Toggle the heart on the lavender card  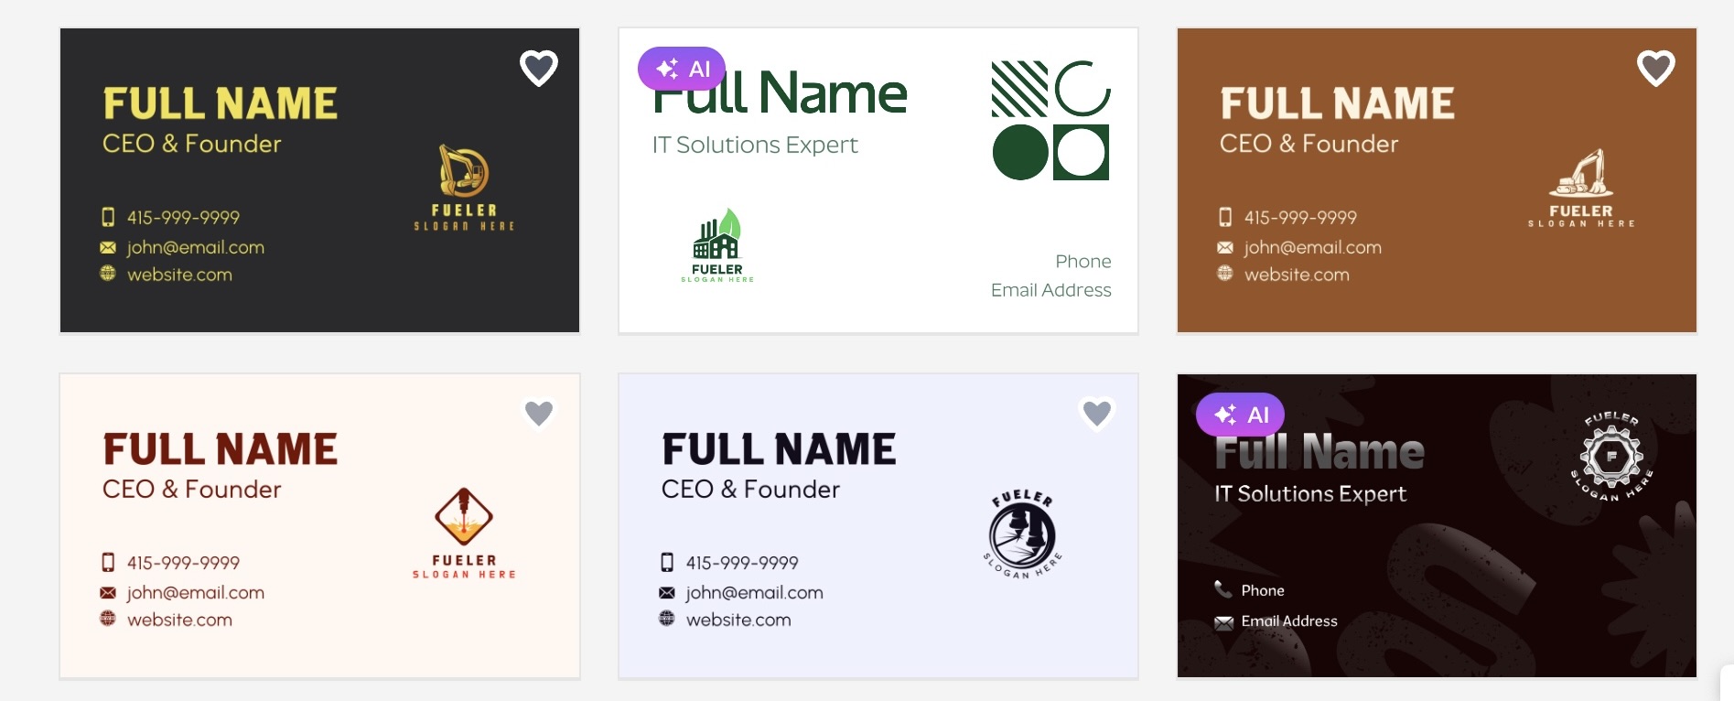pos(1096,413)
